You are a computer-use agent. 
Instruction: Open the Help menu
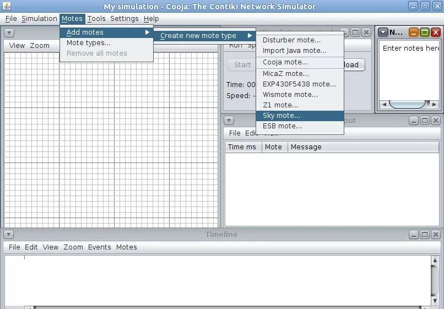151,19
